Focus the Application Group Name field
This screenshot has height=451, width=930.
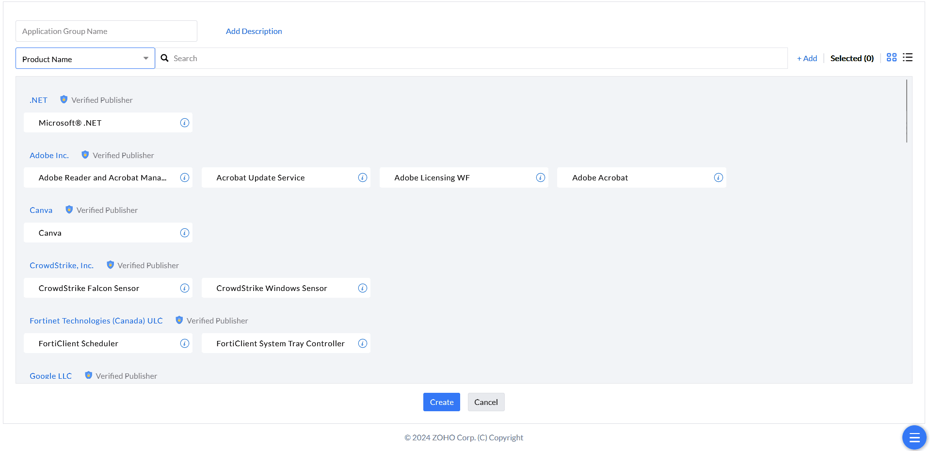click(106, 31)
